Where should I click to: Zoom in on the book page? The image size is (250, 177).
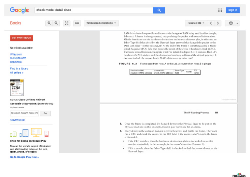pyautogui.click(x=49, y=23)
